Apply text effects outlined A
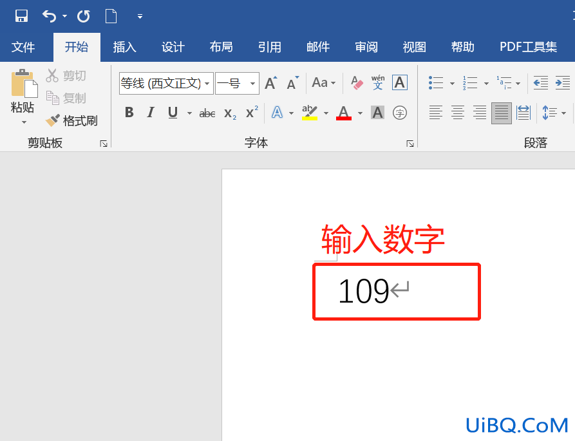Image resolution: width=575 pixels, height=441 pixels. pos(278,113)
